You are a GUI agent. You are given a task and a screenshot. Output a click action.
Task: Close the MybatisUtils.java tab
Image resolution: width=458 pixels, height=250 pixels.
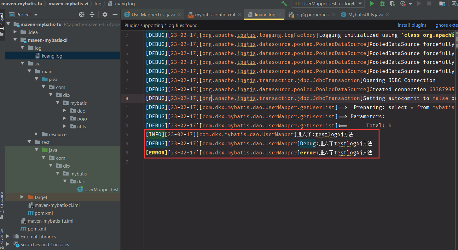pos(388,15)
